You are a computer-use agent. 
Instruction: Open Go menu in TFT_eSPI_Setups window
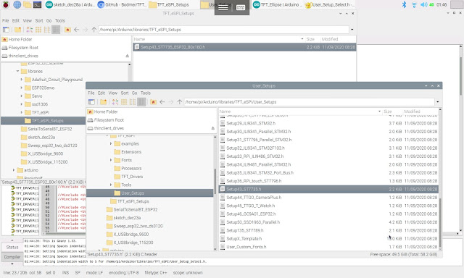pyautogui.click(x=49, y=20)
